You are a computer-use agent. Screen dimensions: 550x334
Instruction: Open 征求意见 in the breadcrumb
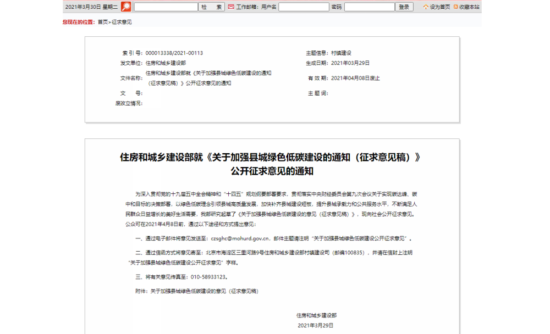(122, 22)
